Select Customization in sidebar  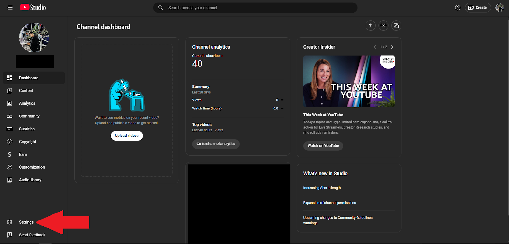34,167
